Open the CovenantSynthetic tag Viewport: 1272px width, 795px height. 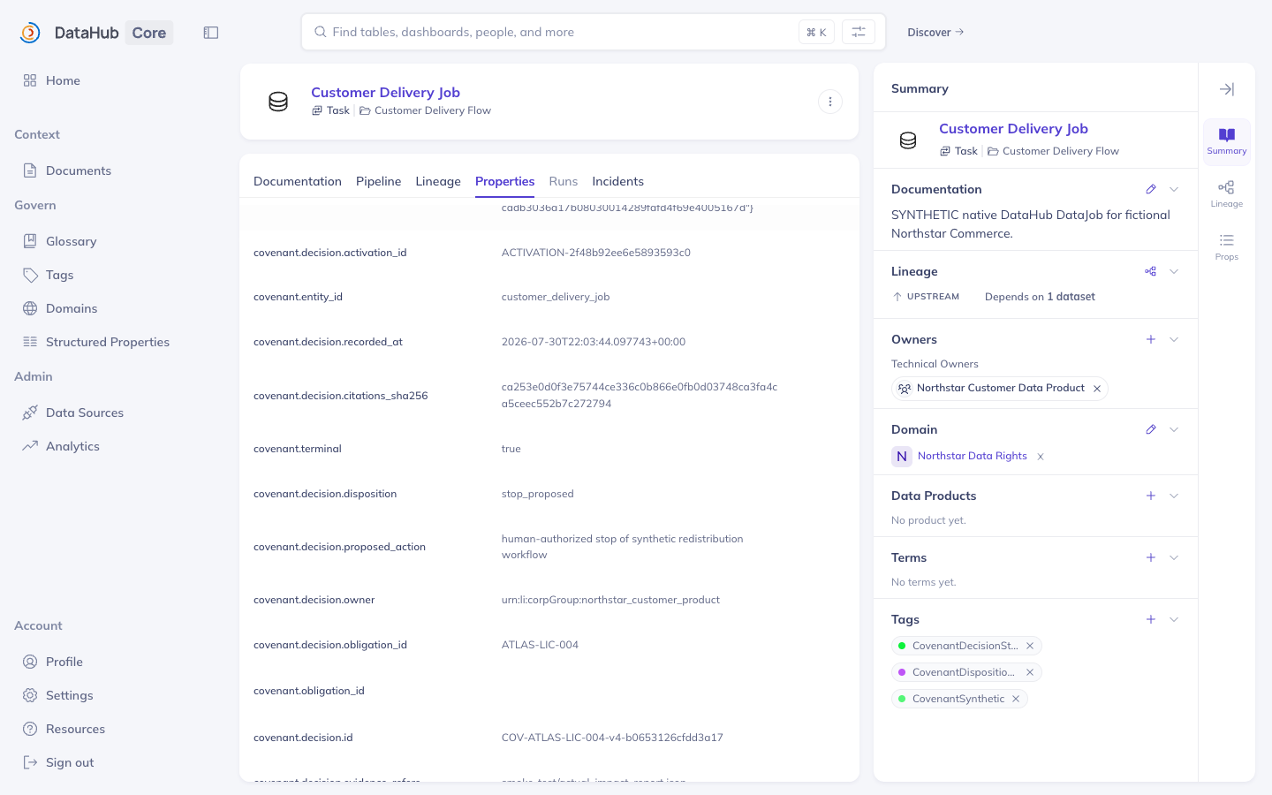tap(958, 699)
